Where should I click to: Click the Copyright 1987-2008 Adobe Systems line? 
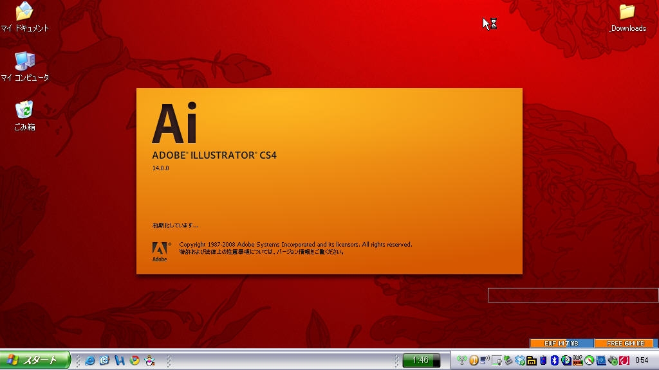[295, 245]
